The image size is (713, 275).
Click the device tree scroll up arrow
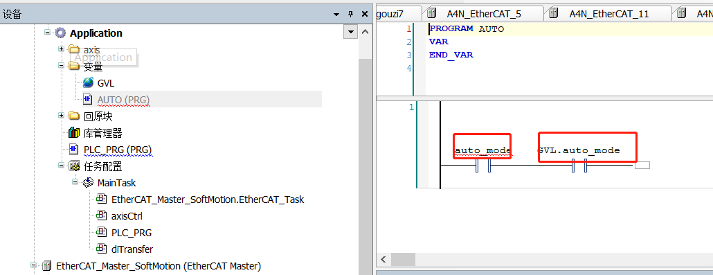[x=365, y=32]
